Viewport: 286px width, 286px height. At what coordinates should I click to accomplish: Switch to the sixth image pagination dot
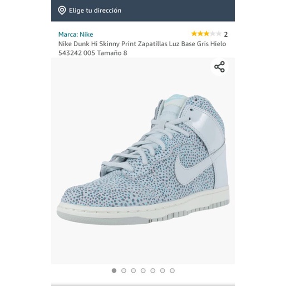pyautogui.click(x=162, y=270)
